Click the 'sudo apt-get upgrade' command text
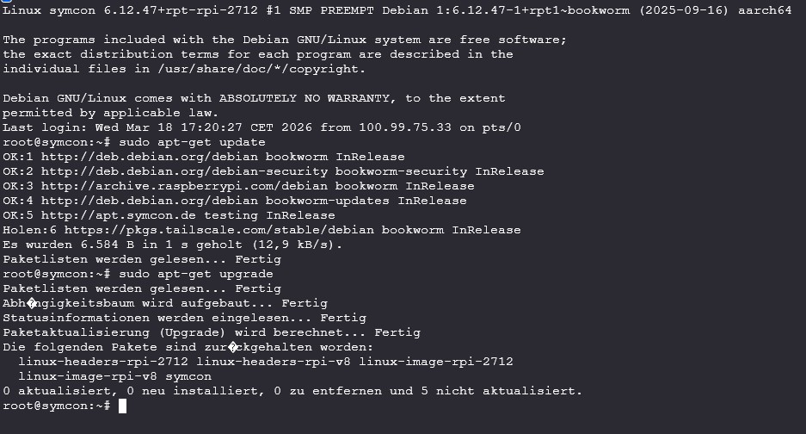Viewport: 806px width, 434px height. click(x=196, y=274)
